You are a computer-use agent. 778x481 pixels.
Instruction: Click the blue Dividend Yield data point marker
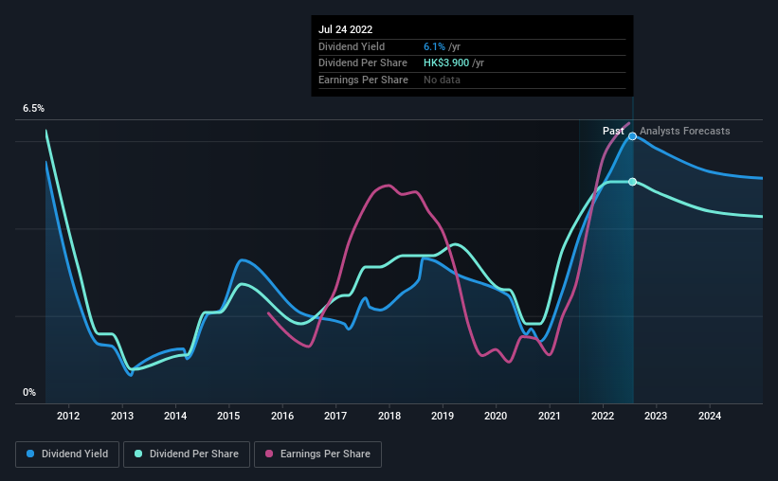(x=633, y=136)
